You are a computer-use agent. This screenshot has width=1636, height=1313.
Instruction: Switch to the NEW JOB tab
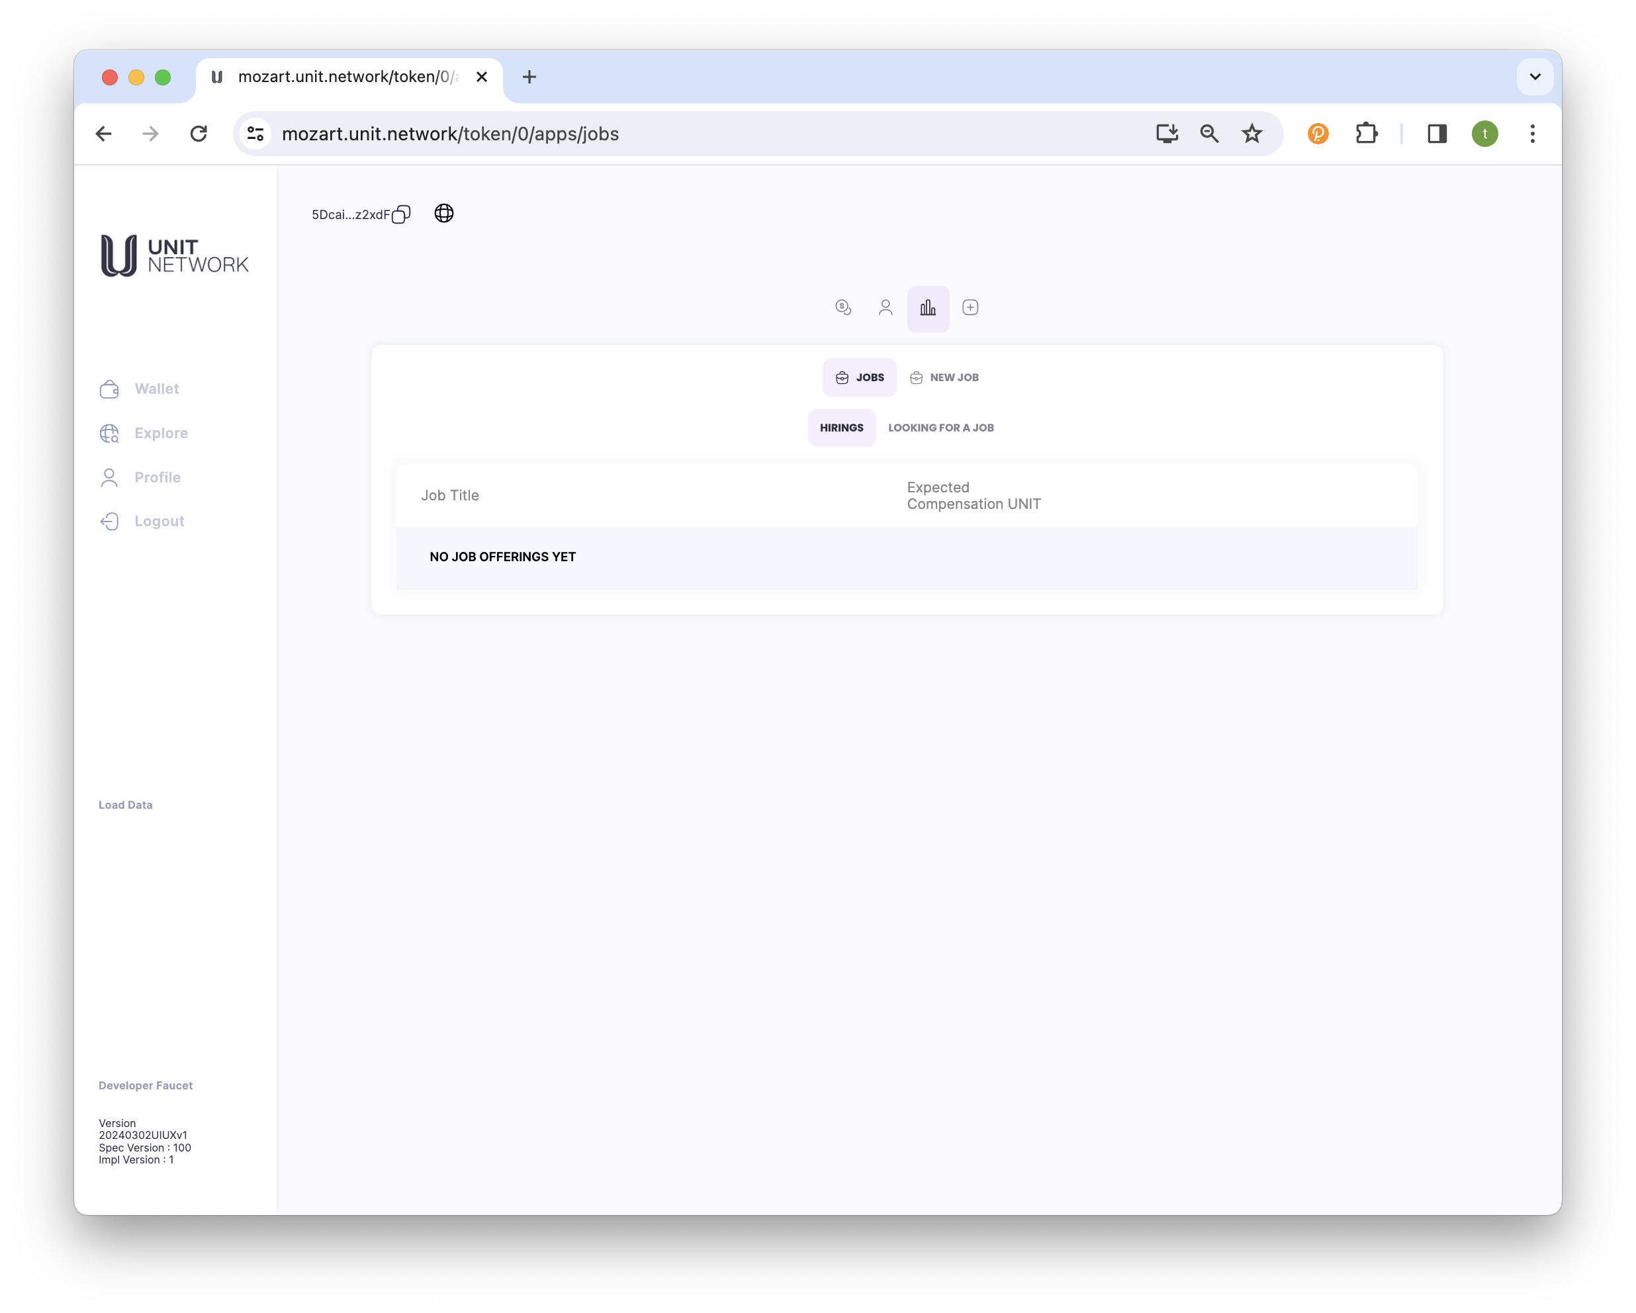point(944,377)
